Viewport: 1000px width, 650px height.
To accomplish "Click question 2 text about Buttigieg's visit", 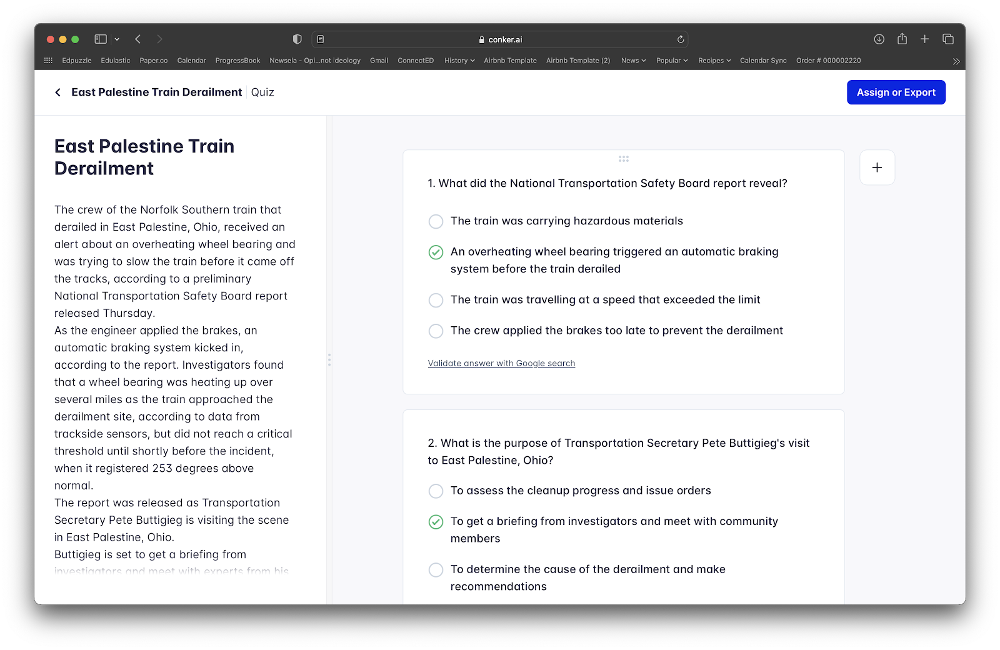I will click(619, 451).
